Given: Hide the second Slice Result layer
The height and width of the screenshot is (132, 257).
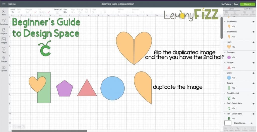Looking at the screenshot, I should [253, 32].
